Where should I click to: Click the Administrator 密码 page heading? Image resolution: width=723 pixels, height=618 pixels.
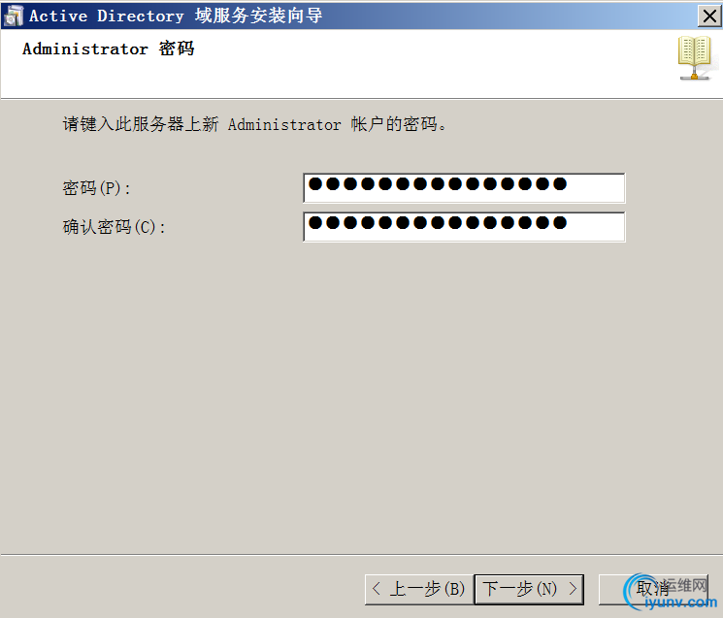click(x=109, y=49)
